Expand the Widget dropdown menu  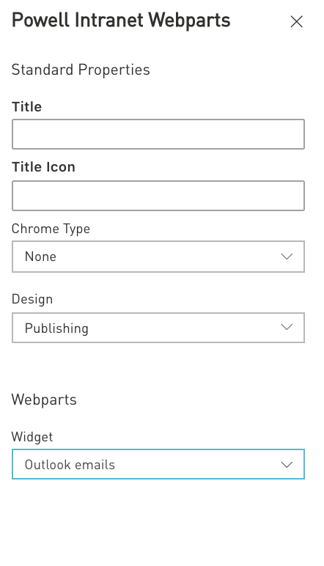(x=158, y=464)
